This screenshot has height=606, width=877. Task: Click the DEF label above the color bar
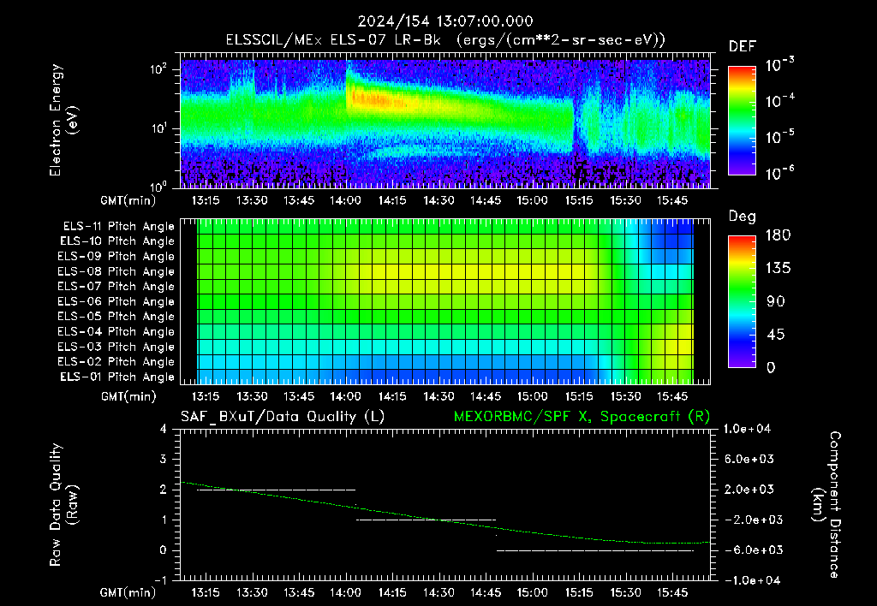[x=743, y=47]
